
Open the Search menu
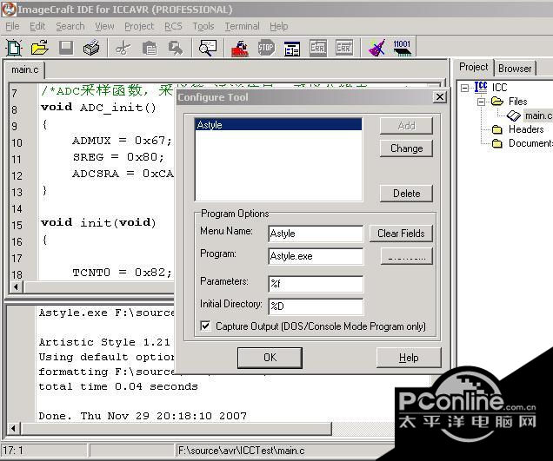(70, 26)
